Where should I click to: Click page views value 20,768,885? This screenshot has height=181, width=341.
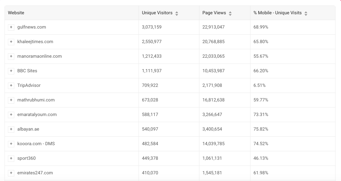click(214, 42)
